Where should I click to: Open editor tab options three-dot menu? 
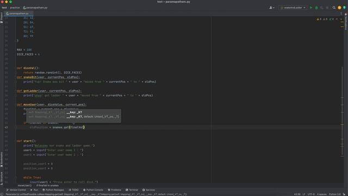point(341,14)
